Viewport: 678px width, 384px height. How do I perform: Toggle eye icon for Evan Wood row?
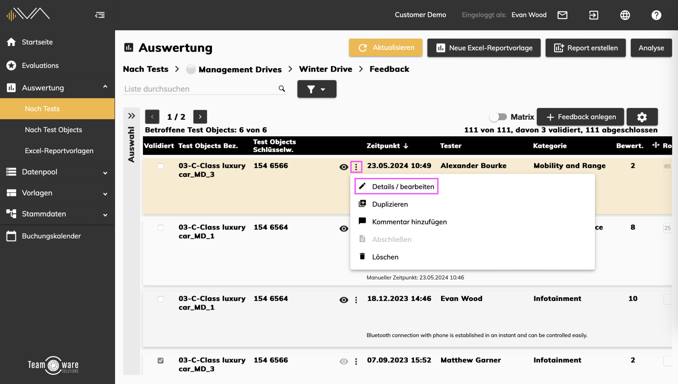click(x=344, y=300)
